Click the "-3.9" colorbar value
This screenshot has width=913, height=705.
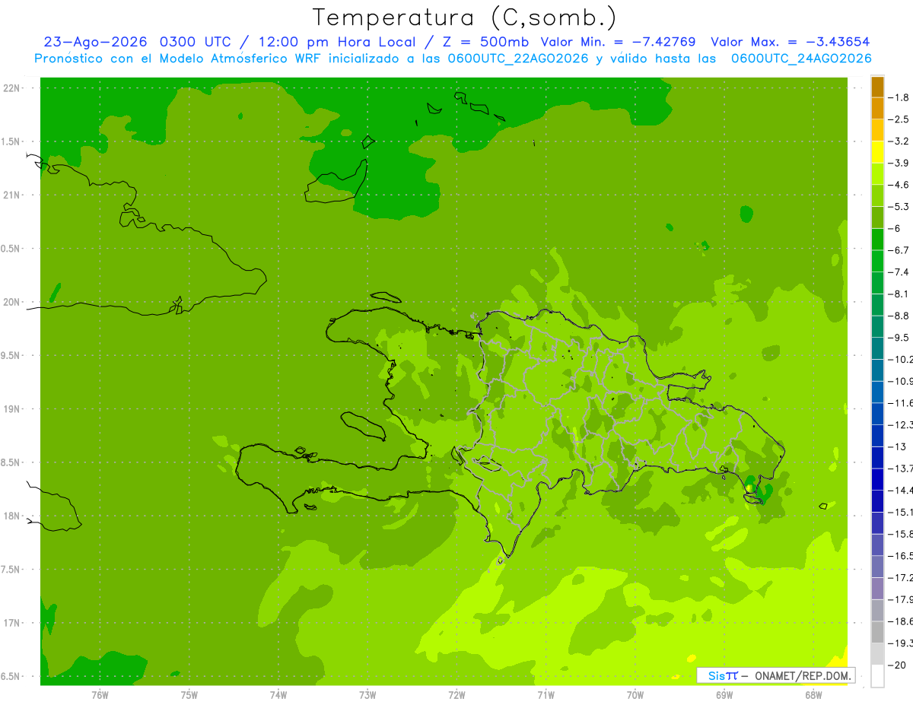pos(899,164)
